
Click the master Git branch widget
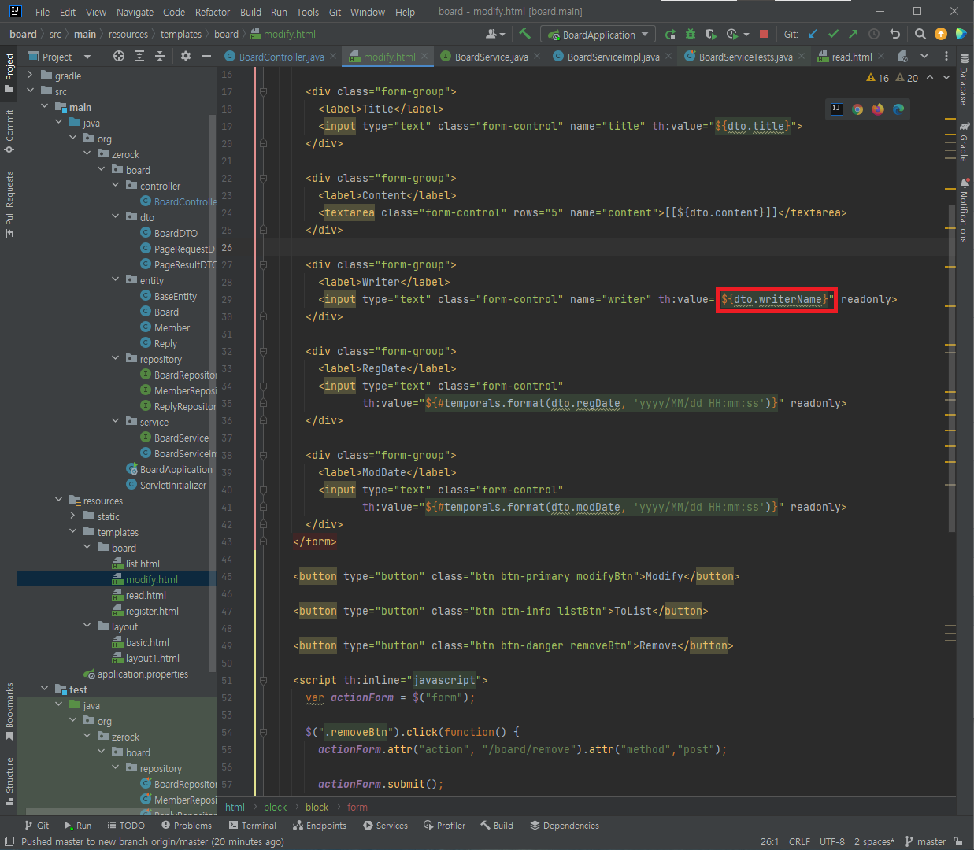926,841
